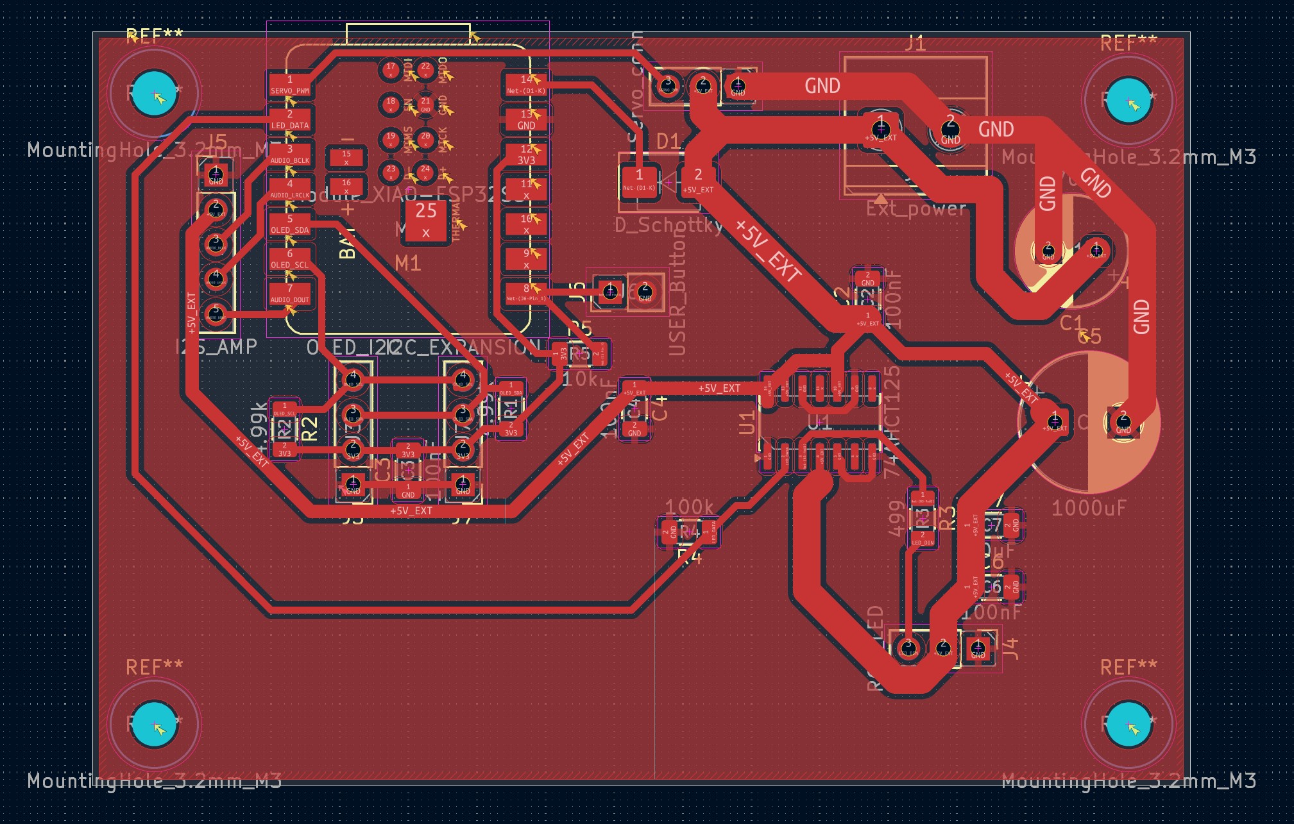The height and width of the screenshot is (824, 1294).
Task: Click the Ext_power label text
Action: pos(916,208)
